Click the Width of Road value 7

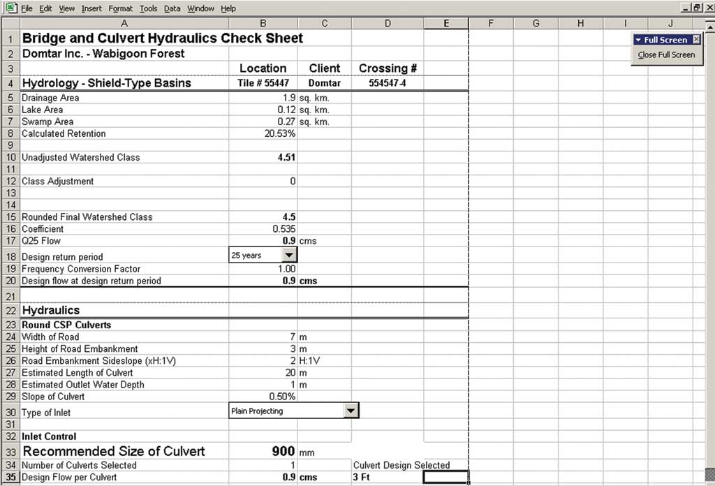[x=263, y=337]
